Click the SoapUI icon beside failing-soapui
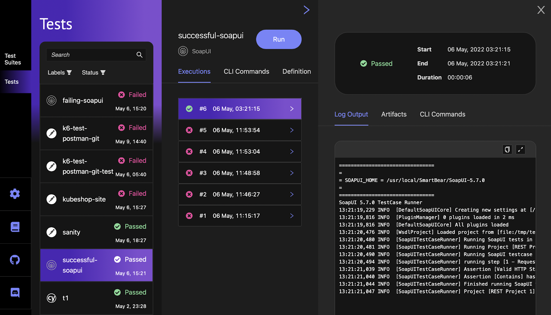 52,101
